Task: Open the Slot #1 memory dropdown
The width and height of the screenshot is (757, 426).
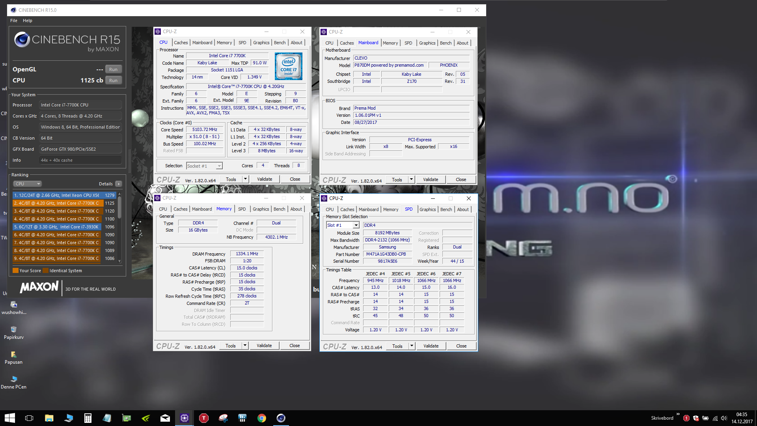Action: tap(356, 225)
